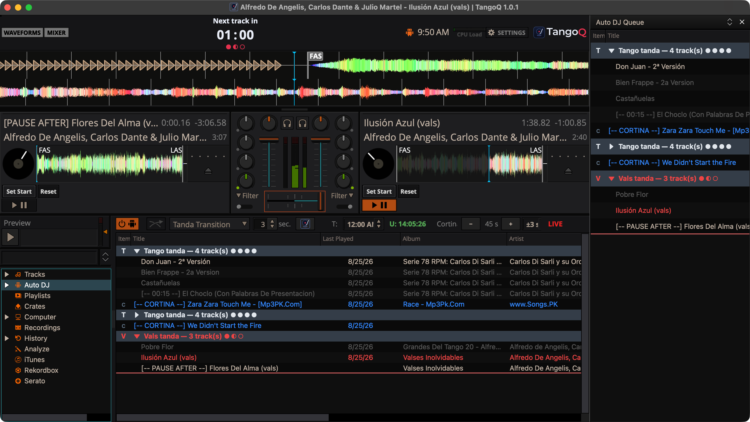
Task: Open Crates in sidebar
Action: [x=35, y=306]
